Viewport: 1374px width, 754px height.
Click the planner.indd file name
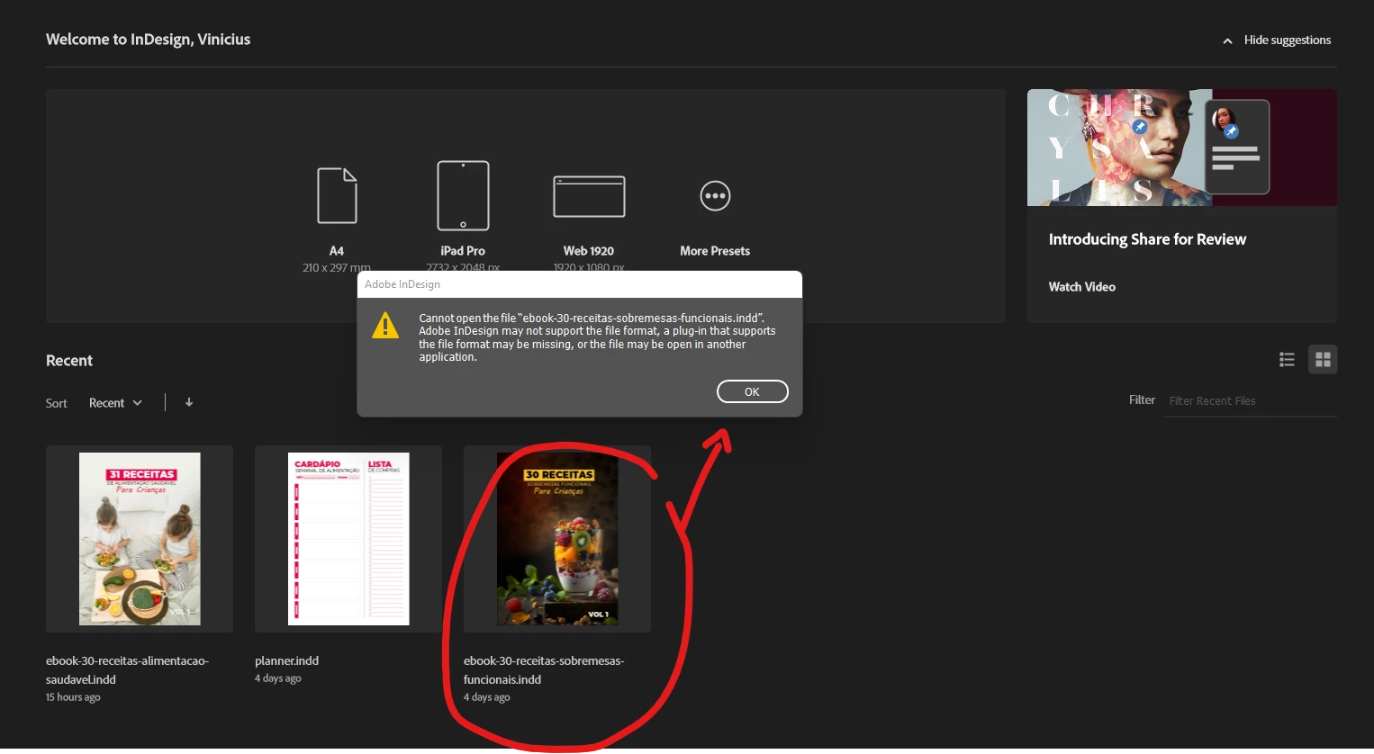(286, 660)
